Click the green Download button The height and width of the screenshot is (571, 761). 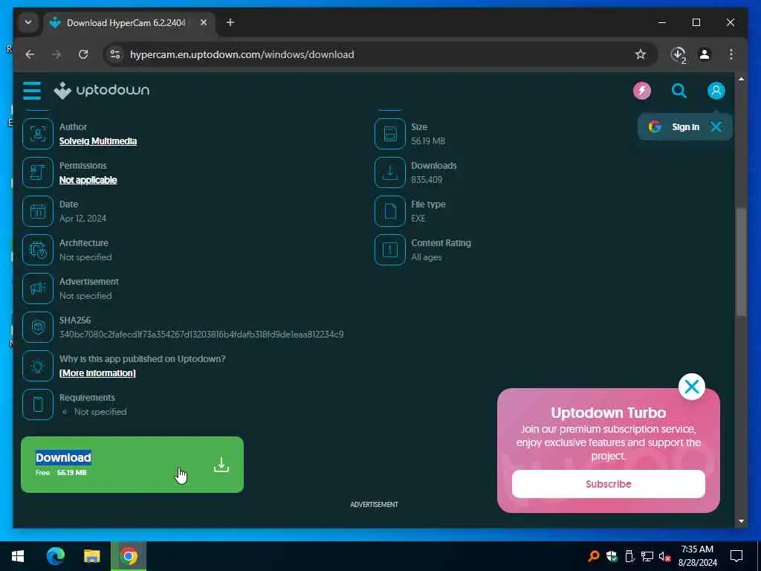[x=132, y=465]
